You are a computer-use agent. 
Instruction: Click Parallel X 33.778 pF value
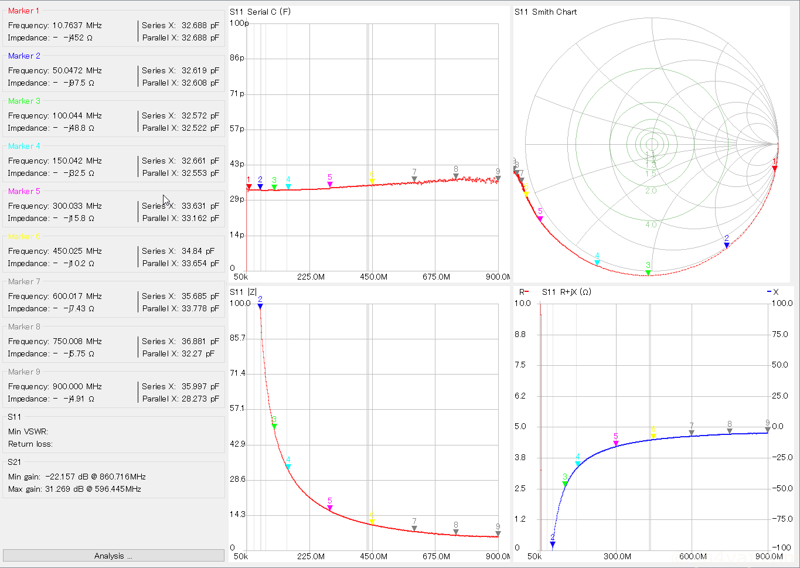pyautogui.click(x=200, y=308)
